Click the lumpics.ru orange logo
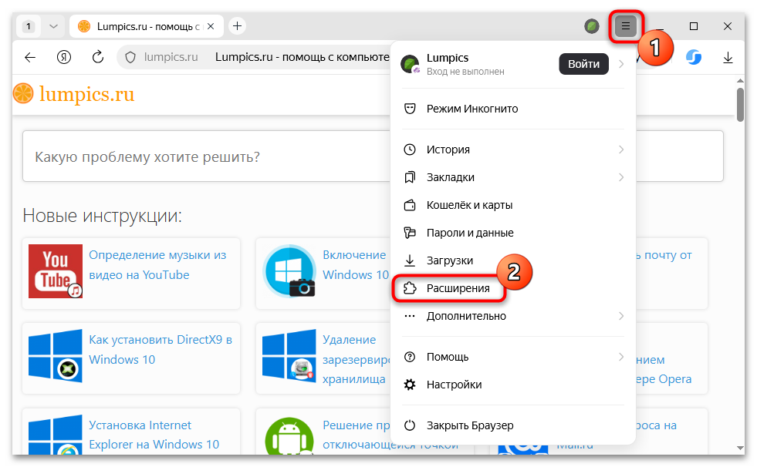This screenshot has height=467, width=757. coord(74,94)
